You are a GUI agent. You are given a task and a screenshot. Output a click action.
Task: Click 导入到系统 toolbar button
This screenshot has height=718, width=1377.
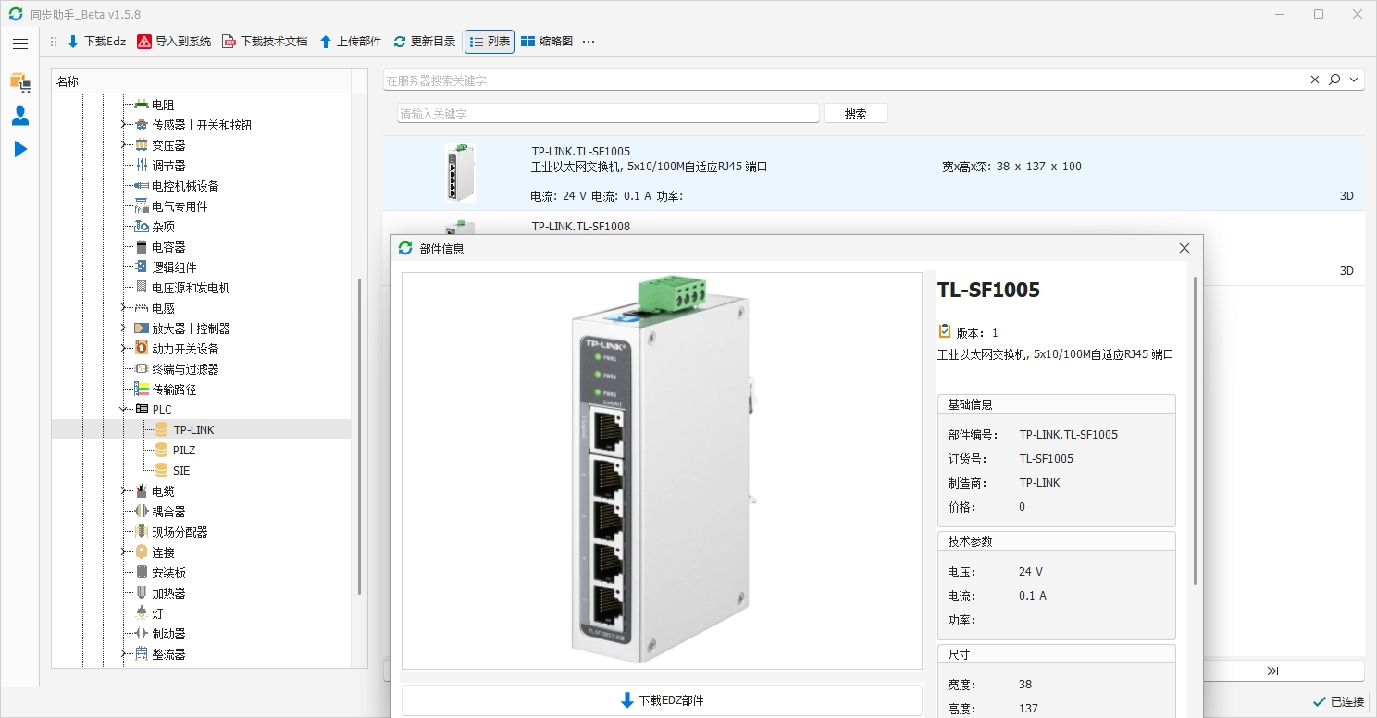(174, 42)
